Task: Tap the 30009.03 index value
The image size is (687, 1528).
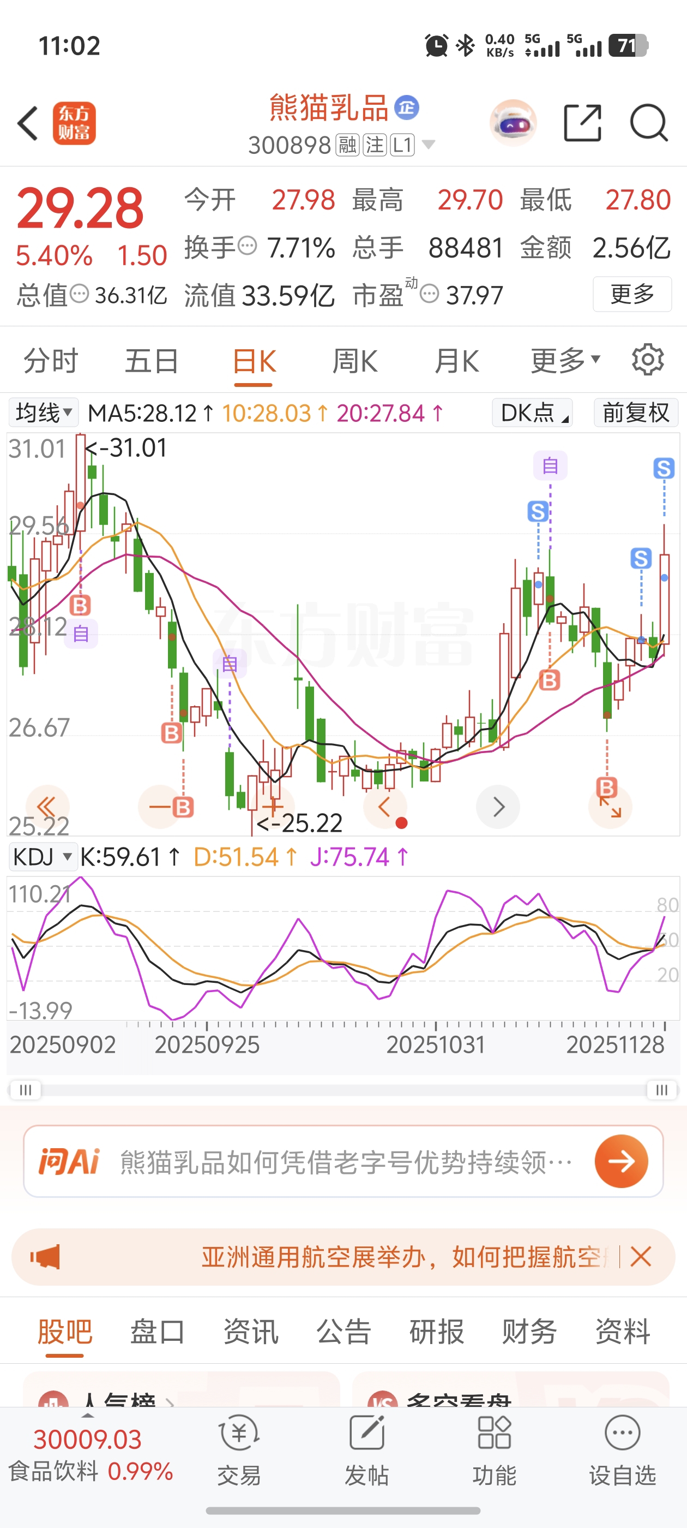Action: (x=87, y=1440)
